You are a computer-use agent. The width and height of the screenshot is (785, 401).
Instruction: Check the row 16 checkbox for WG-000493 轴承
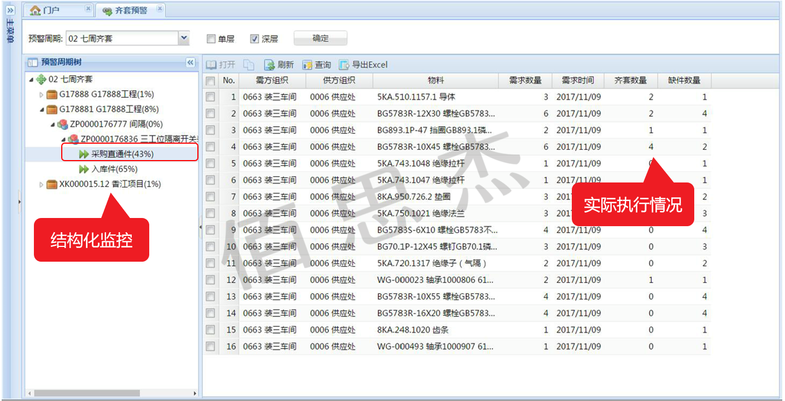pyautogui.click(x=210, y=347)
